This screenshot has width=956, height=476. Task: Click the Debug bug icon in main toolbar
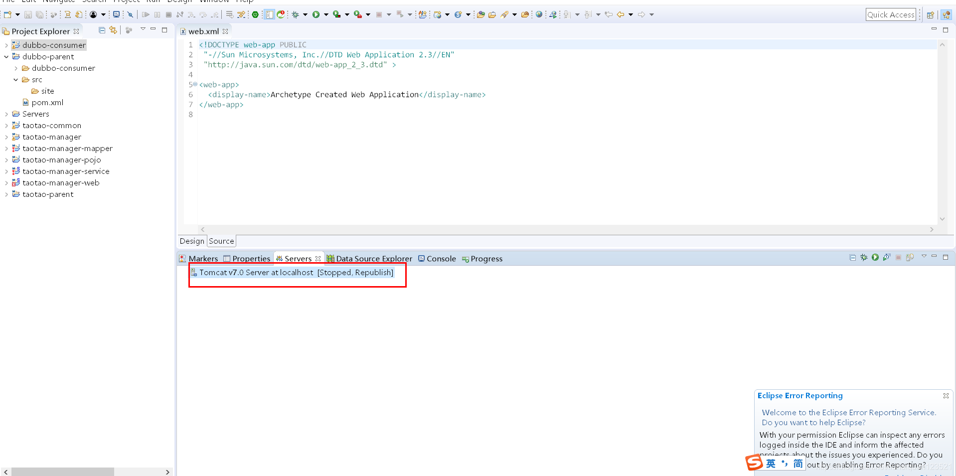tap(296, 14)
